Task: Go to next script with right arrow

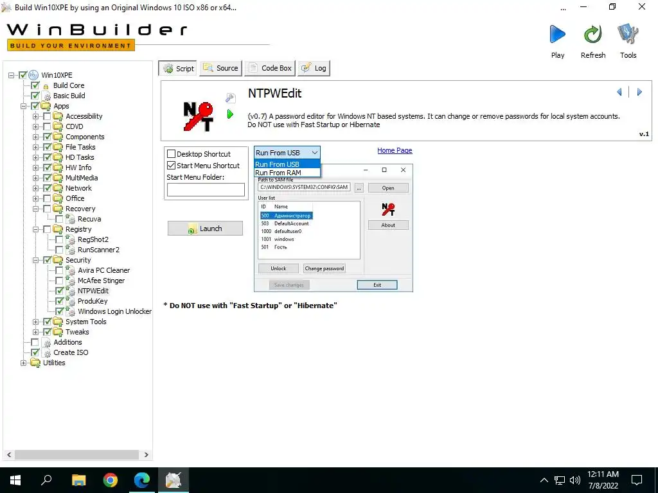Action: tap(639, 92)
